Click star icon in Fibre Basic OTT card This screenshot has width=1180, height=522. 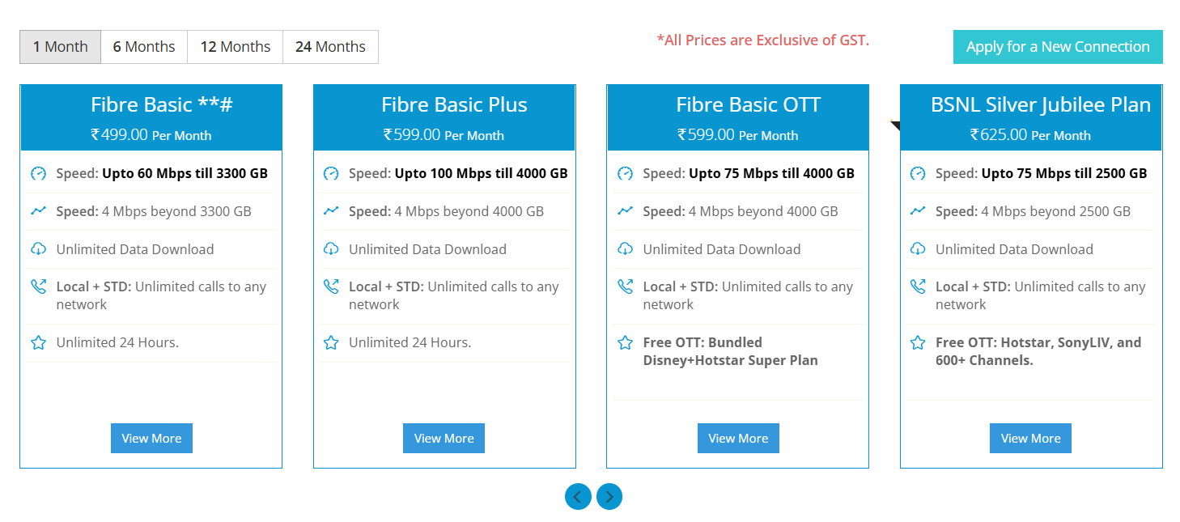[625, 342]
